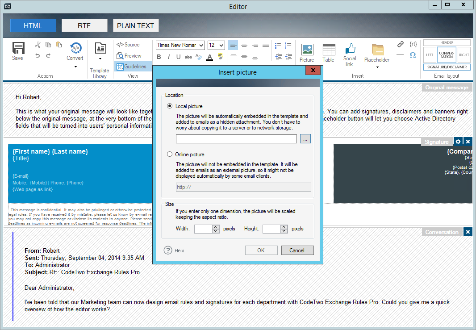Insert a bulleted list
476x330 pixels.
pos(278,46)
